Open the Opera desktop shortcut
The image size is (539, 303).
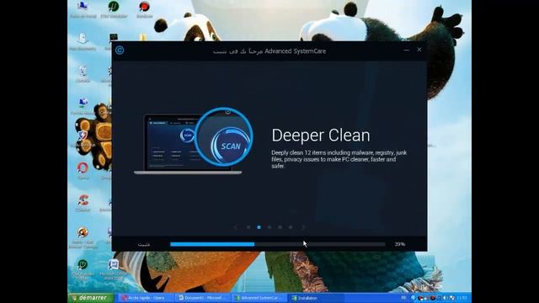[x=83, y=171]
